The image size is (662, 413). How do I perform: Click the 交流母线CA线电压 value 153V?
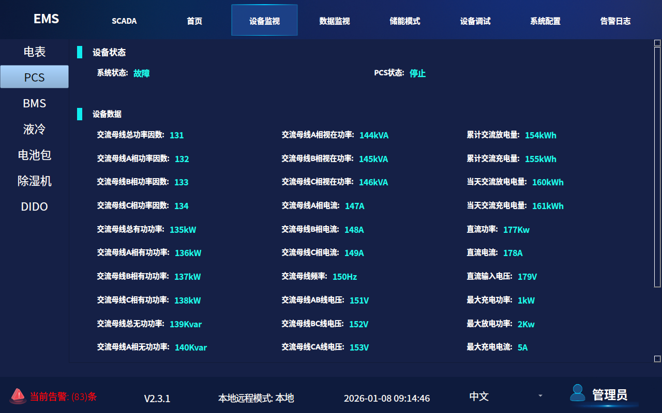tap(359, 347)
